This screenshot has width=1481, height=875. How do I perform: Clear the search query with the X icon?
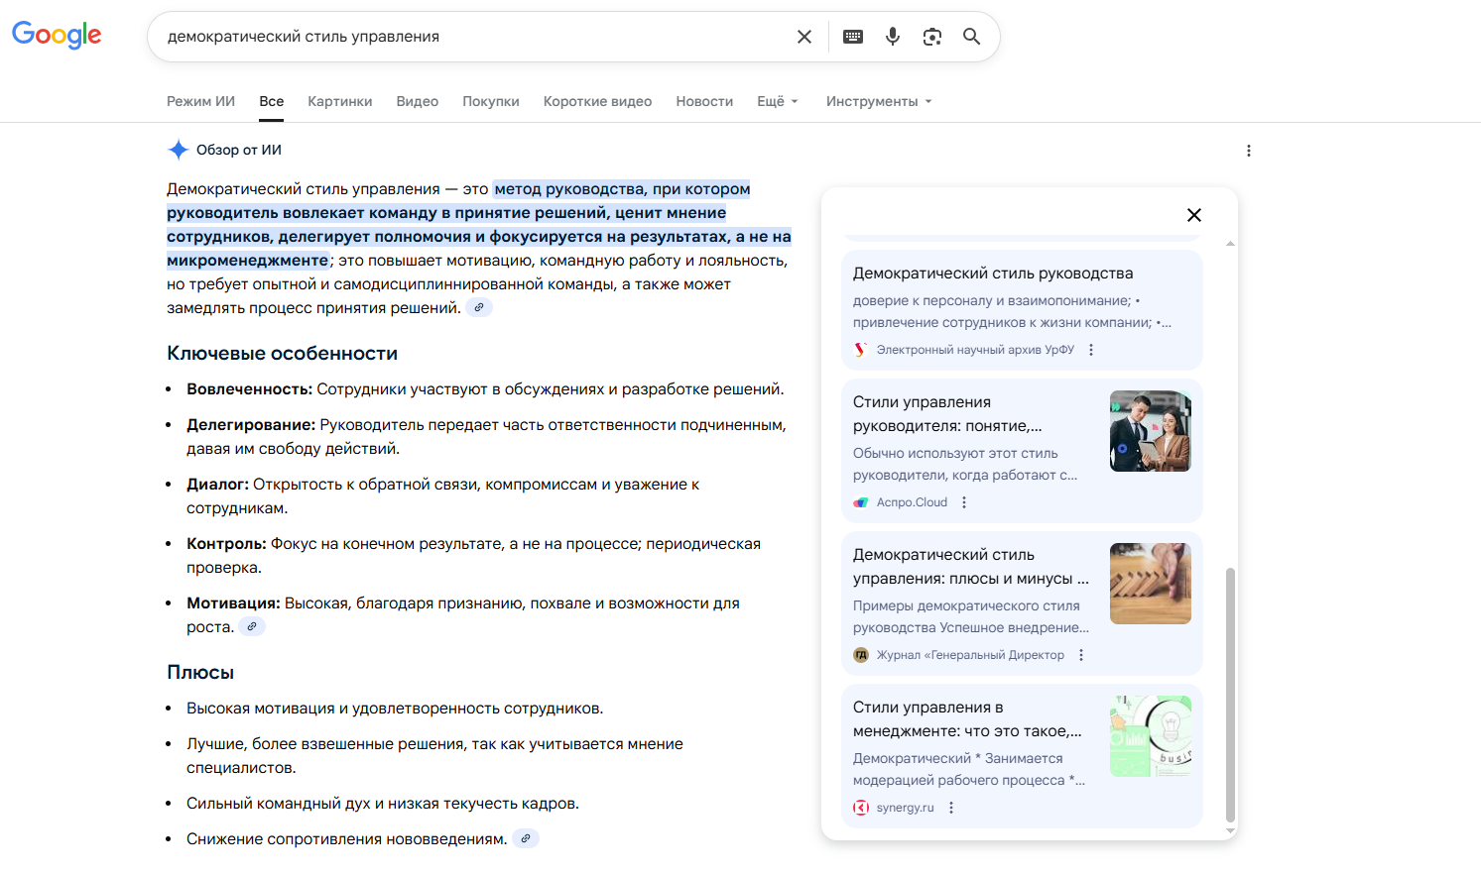coord(803,37)
